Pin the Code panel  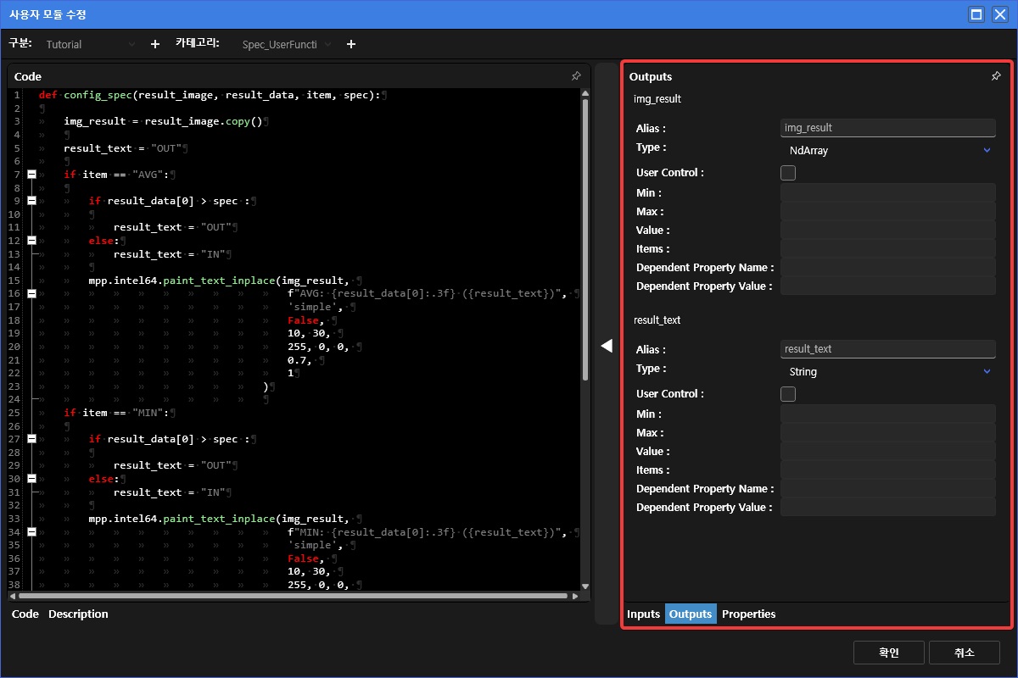(576, 76)
